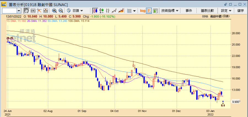Click the crosshair data viewer (glasses) icon
This screenshot has height=117, width=248.
33,10
